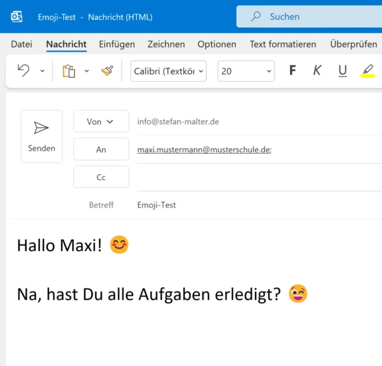This screenshot has width=382, height=366.
Task: Activate the Format Painter brush
Action: [107, 71]
